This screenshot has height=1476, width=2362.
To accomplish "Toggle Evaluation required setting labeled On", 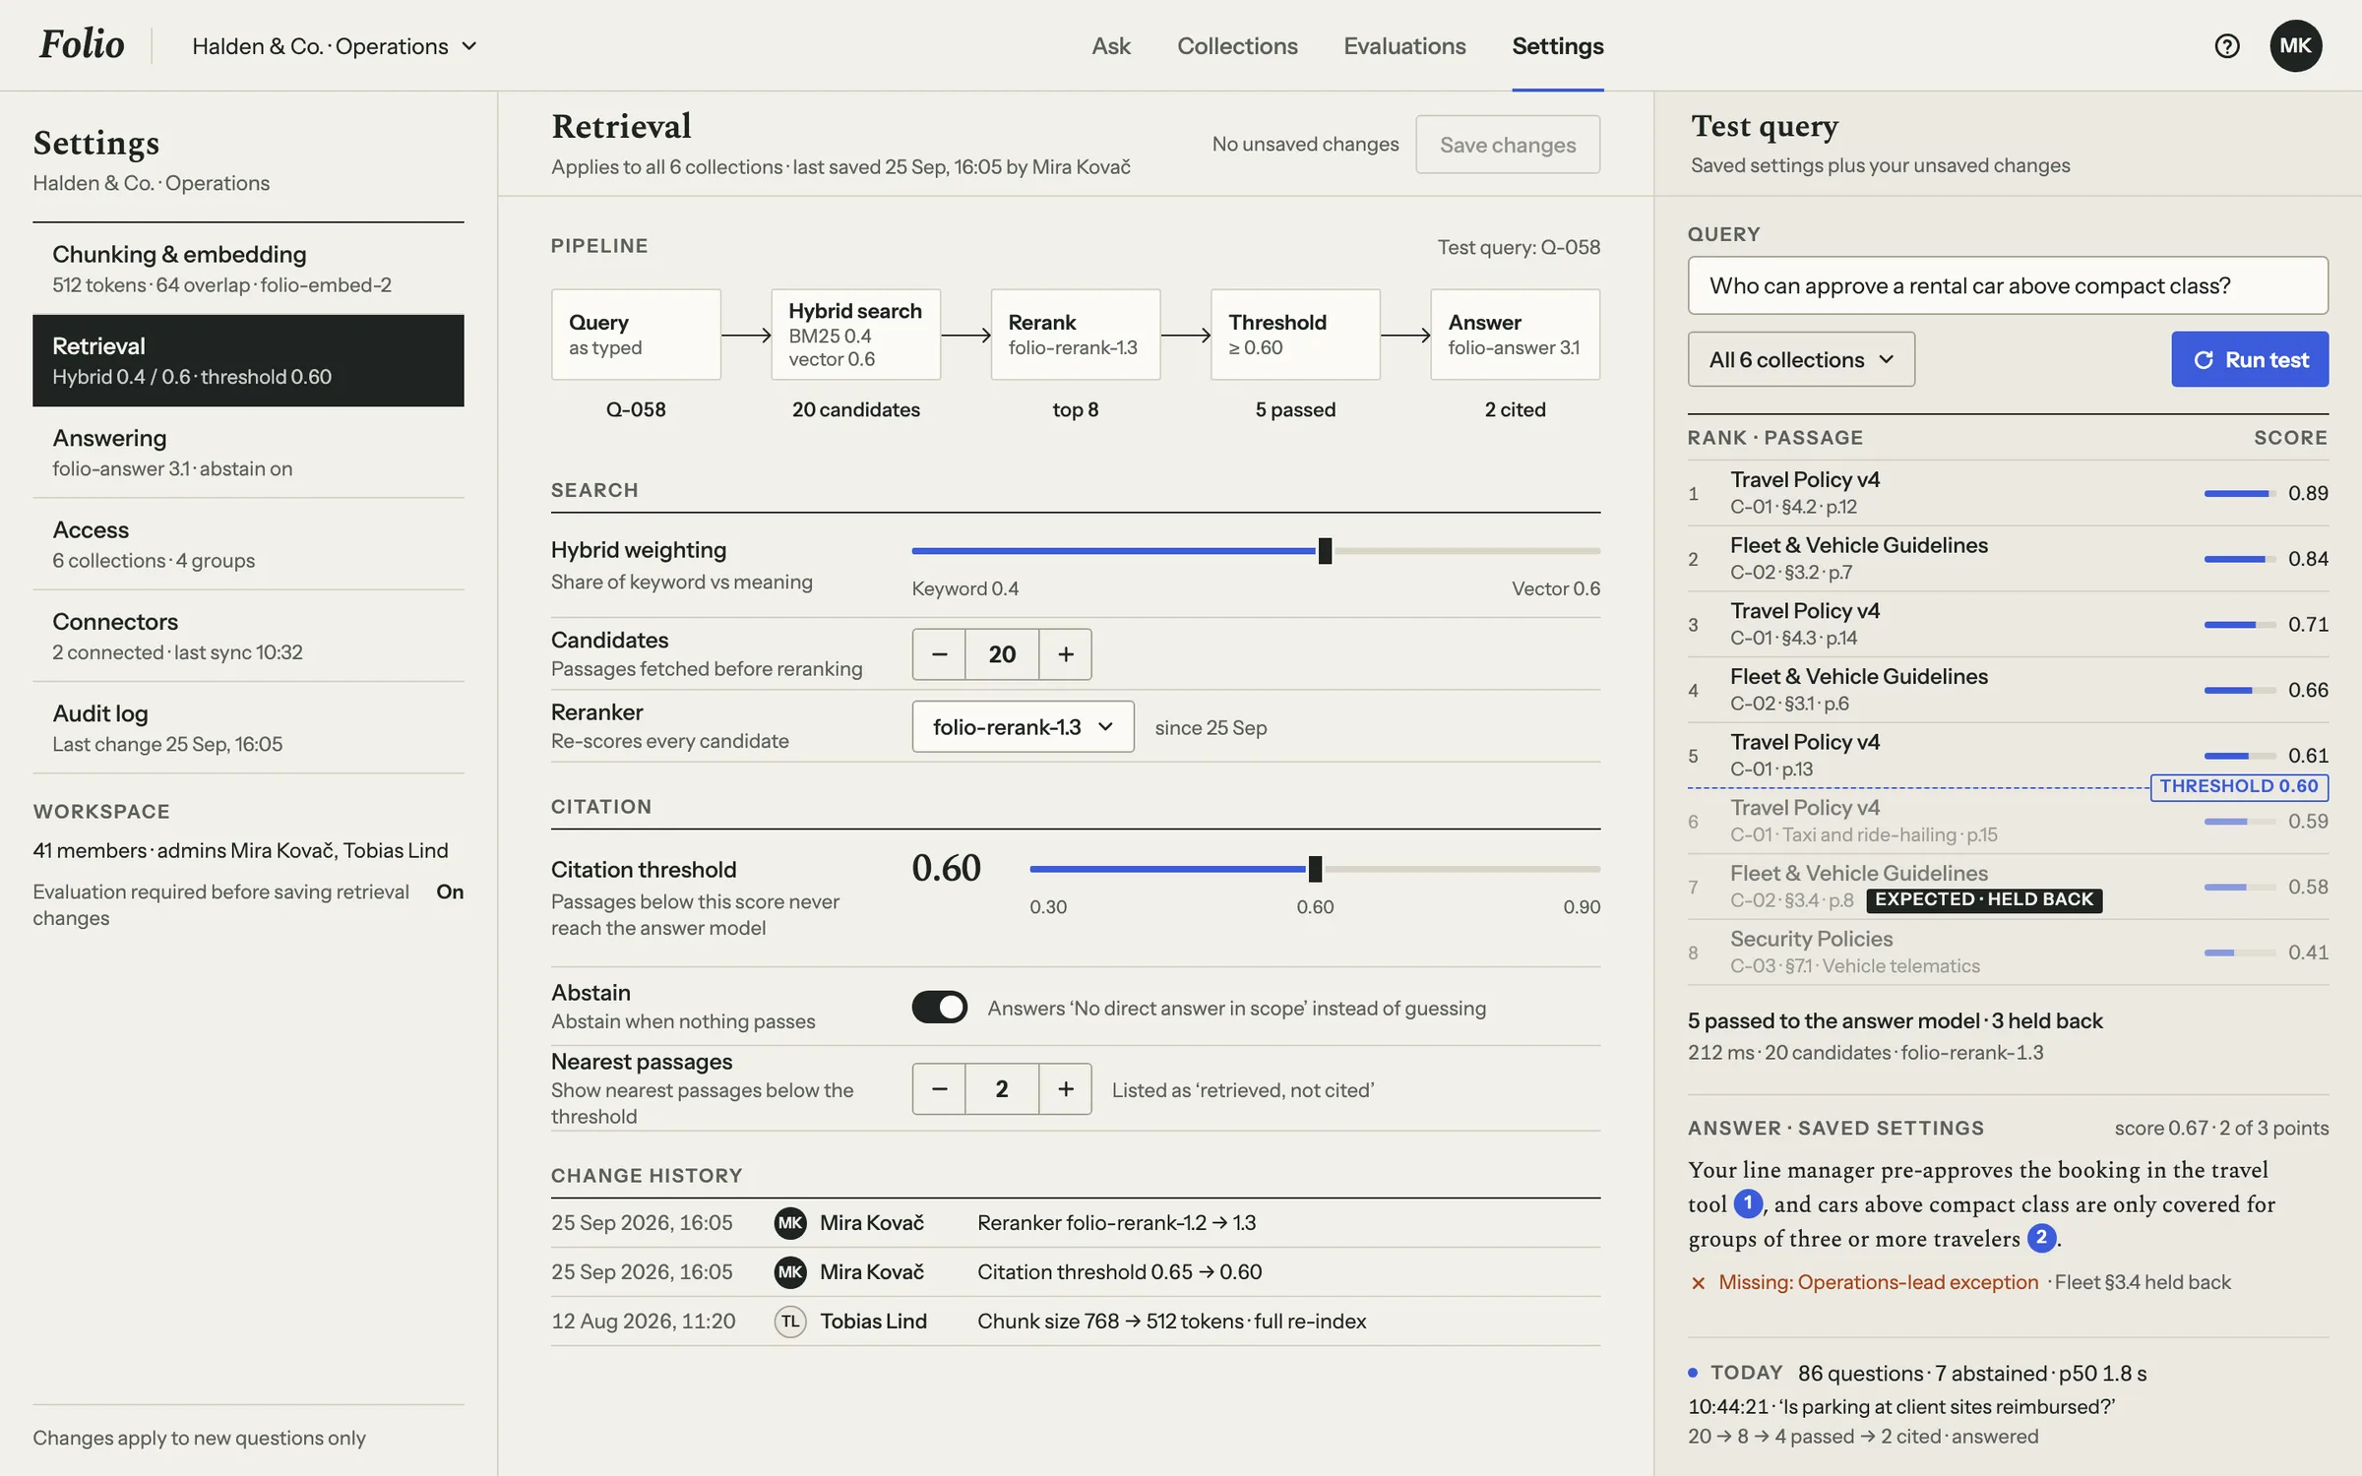I will (x=450, y=892).
